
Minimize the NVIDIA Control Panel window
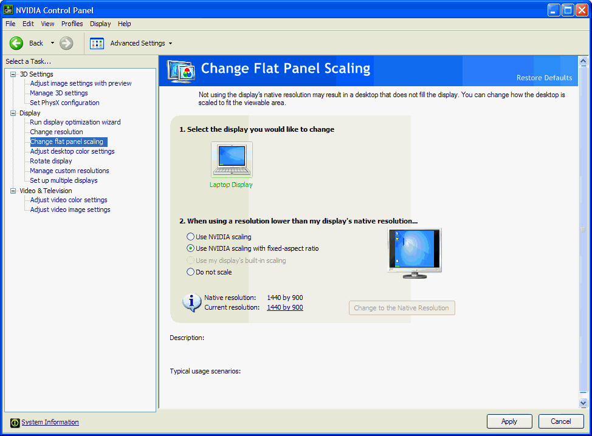coord(554,10)
